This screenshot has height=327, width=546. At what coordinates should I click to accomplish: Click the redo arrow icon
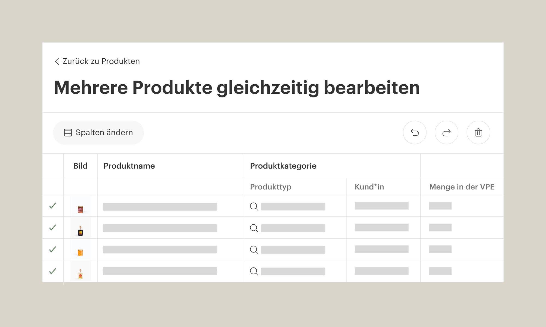(446, 133)
